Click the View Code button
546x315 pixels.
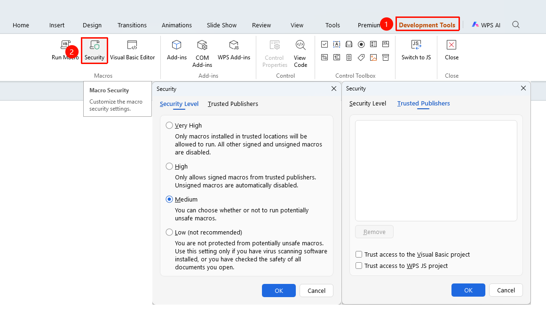pyautogui.click(x=300, y=54)
